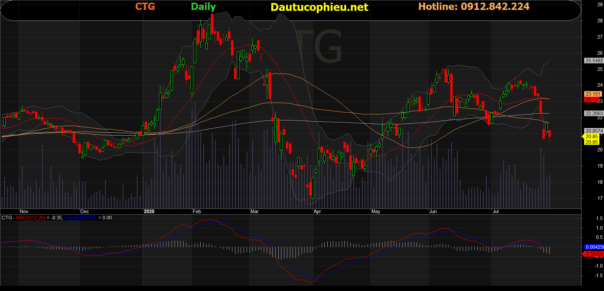Click the 27 price axis label
Image resolution: width=604 pixels, height=291 pixels.
click(600, 37)
